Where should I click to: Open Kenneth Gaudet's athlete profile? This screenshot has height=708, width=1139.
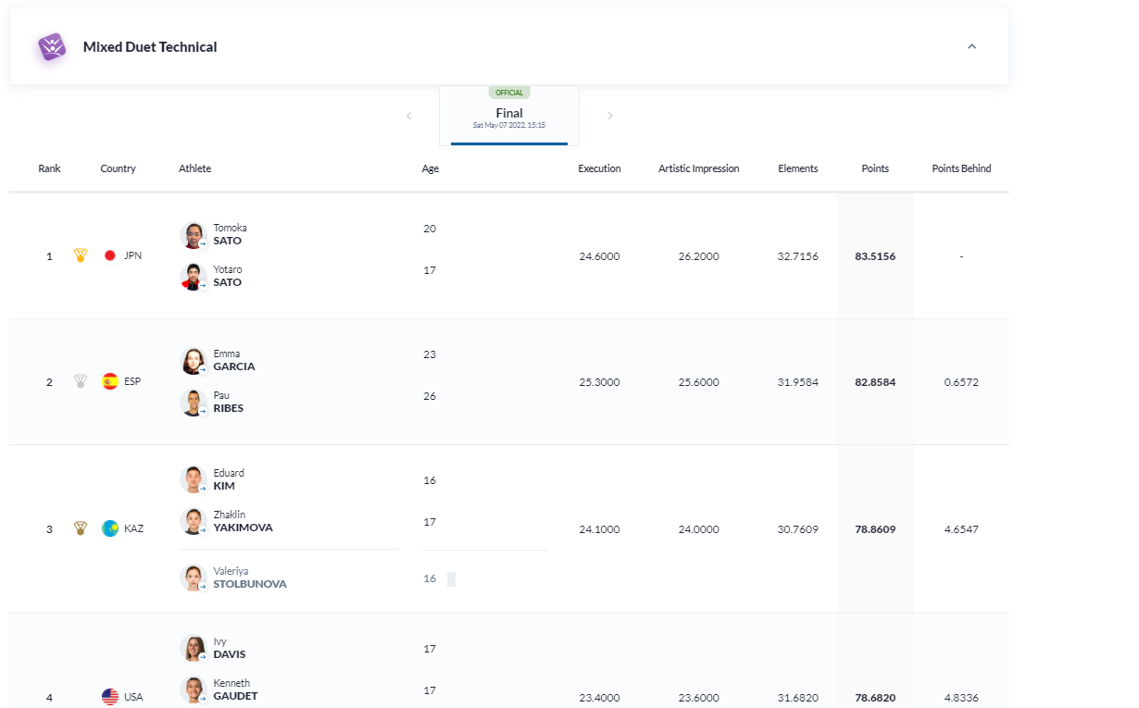(x=235, y=690)
